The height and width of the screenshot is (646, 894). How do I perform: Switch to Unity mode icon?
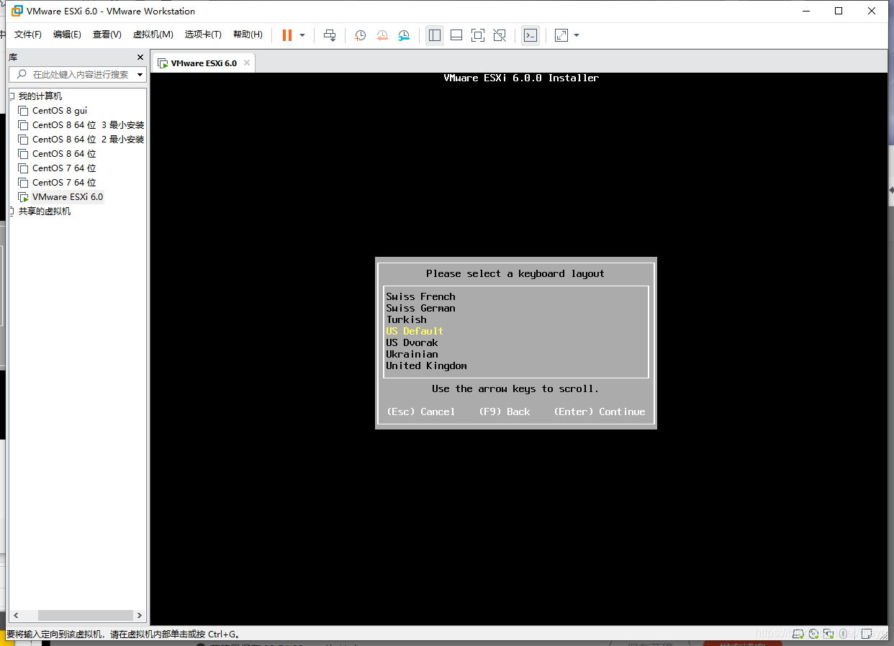(x=500, y=35)
